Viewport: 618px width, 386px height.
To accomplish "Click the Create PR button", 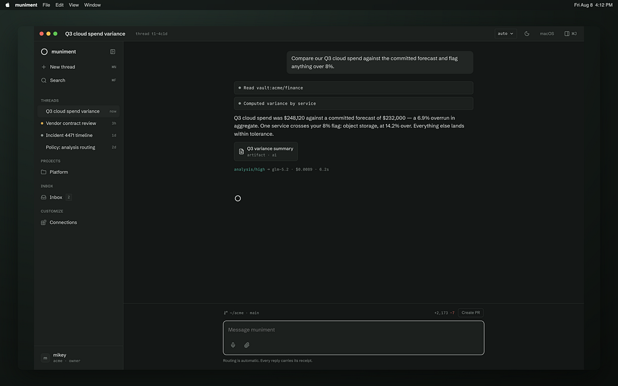I will 471,313.
